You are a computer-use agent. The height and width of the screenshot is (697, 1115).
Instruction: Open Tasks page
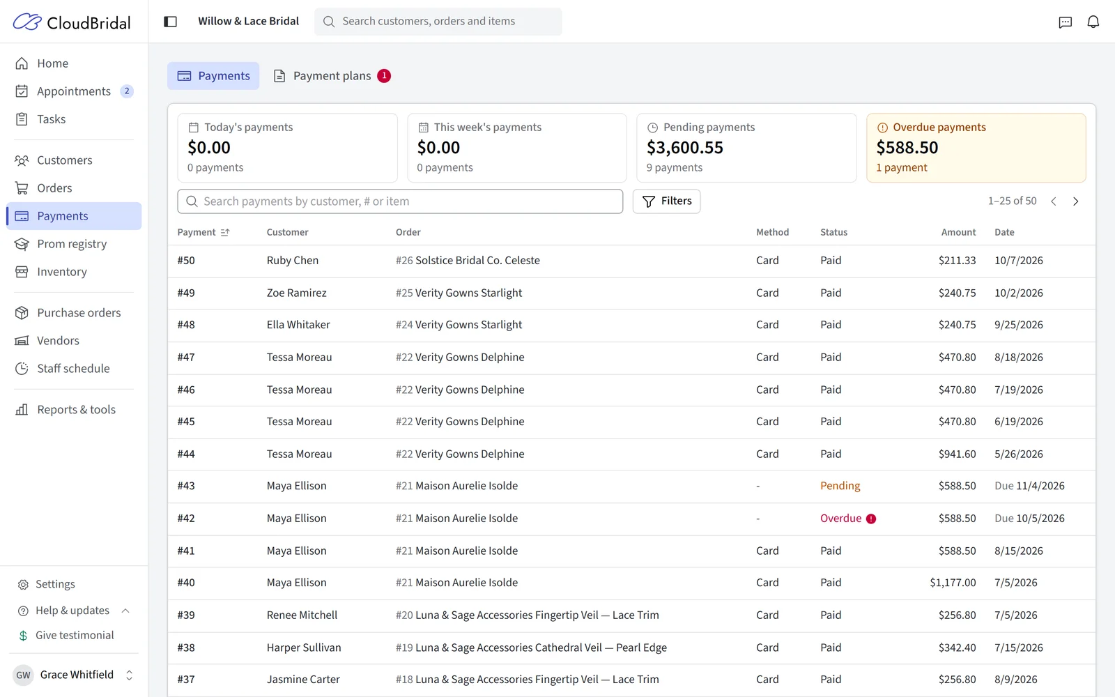[x=74, y=119]
